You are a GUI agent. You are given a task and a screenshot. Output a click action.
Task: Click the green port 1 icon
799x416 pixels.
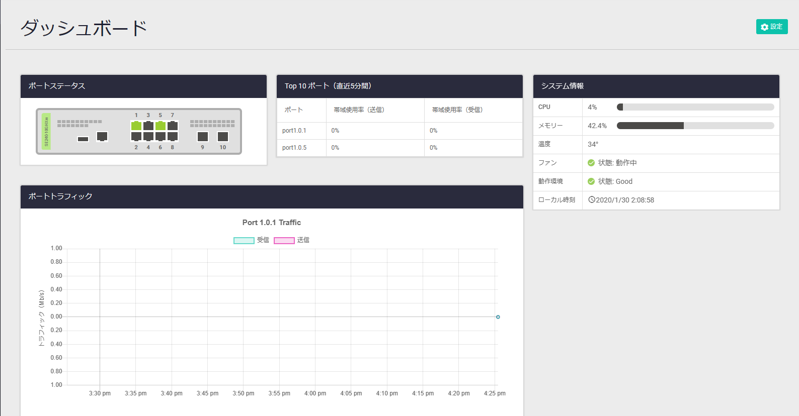tap(136, 126)
